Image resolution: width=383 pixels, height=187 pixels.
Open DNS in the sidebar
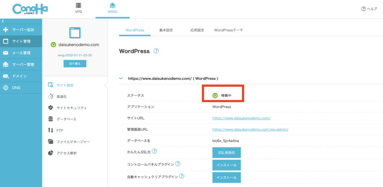[21, 88]
